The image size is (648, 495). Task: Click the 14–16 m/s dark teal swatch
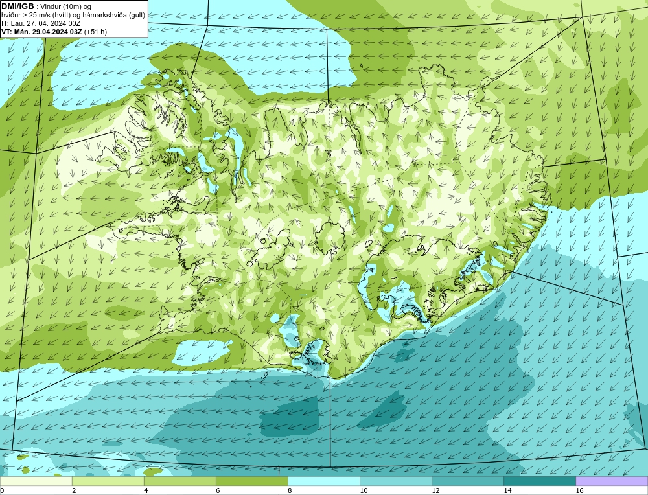(539, 481)
